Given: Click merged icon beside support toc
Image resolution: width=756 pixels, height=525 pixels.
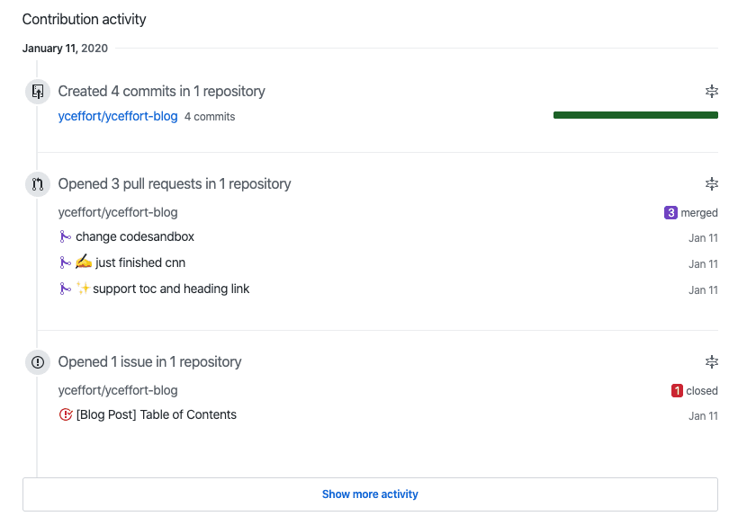Looking at the screenshot, I should 65,289.
